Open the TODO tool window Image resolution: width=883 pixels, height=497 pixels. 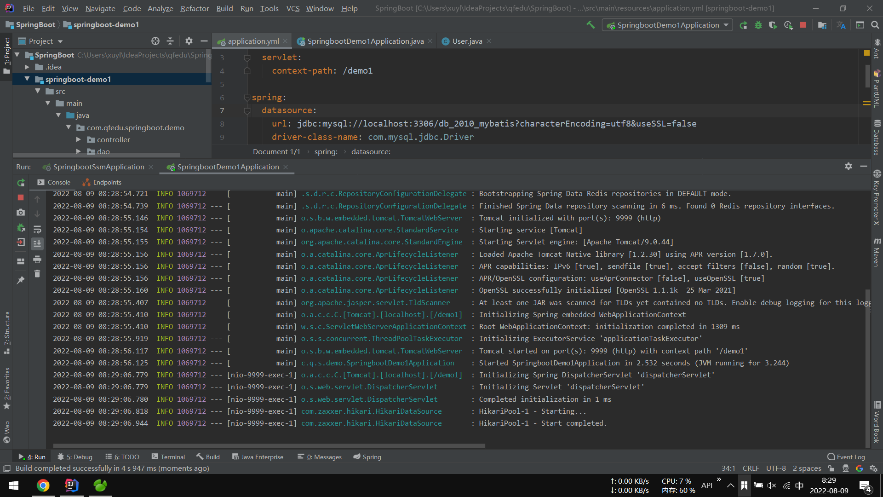coord(122,457)
